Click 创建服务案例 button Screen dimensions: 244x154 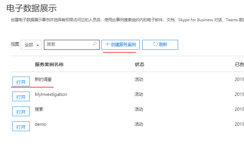[121, 45]
